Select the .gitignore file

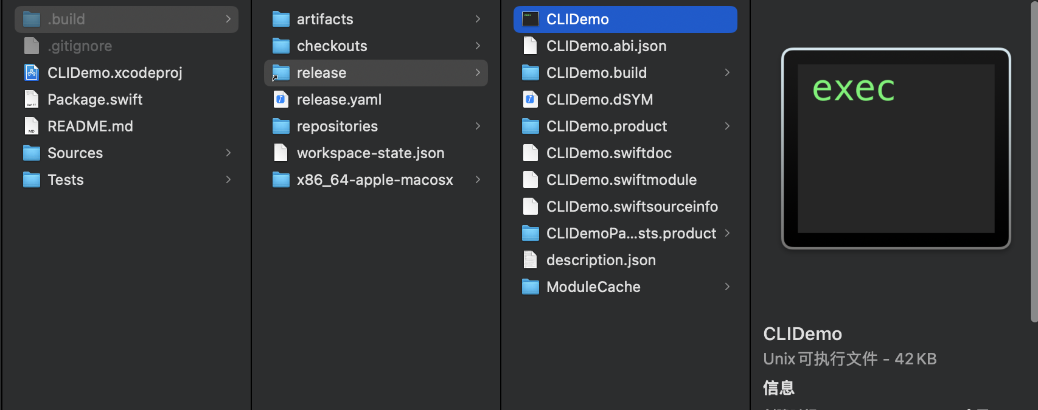pyautogui.click(x=80, y=46)
